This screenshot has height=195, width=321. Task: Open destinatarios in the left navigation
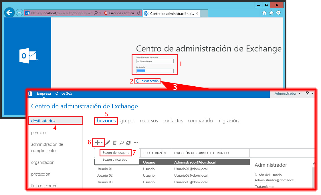point(56,121)
